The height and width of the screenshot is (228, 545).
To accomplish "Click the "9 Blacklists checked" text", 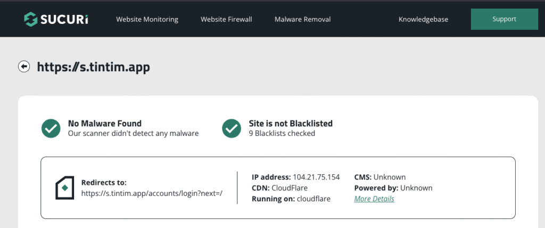I will pyautogui.click(x=282, y=134).
